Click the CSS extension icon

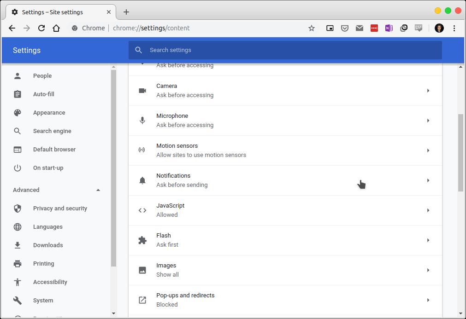click(419, 28)
